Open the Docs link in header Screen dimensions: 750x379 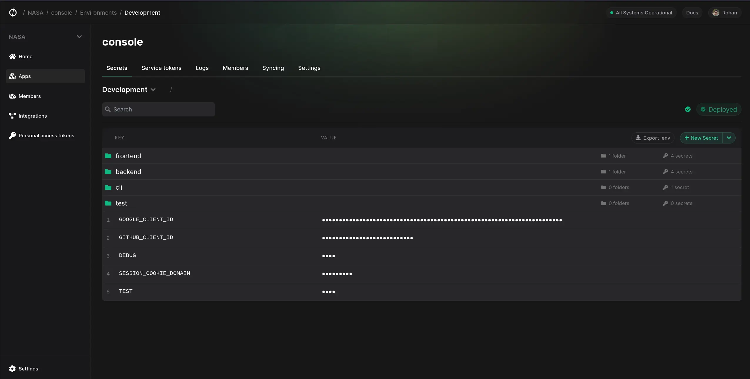[x=692, y=13]
